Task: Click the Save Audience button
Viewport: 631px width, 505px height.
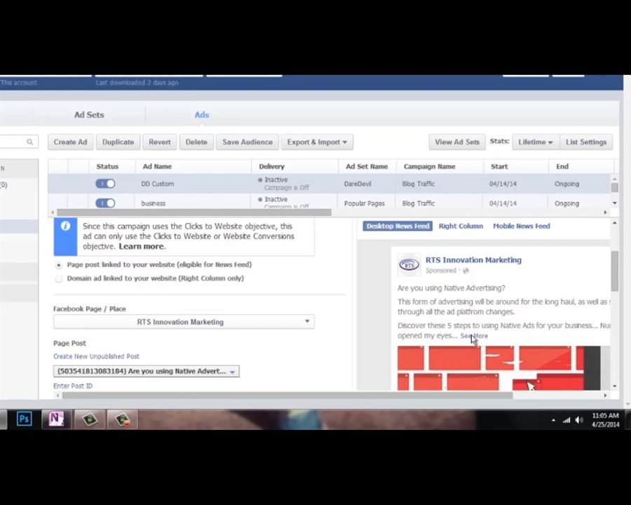Action: [247, 142]
